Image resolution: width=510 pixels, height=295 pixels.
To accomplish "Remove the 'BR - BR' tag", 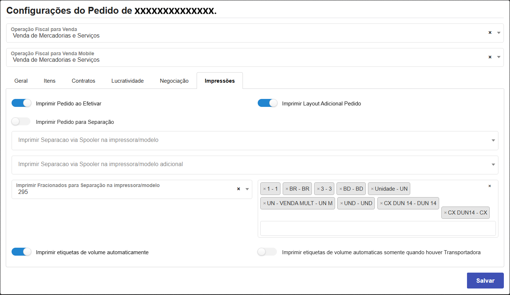I will point(287,189).
